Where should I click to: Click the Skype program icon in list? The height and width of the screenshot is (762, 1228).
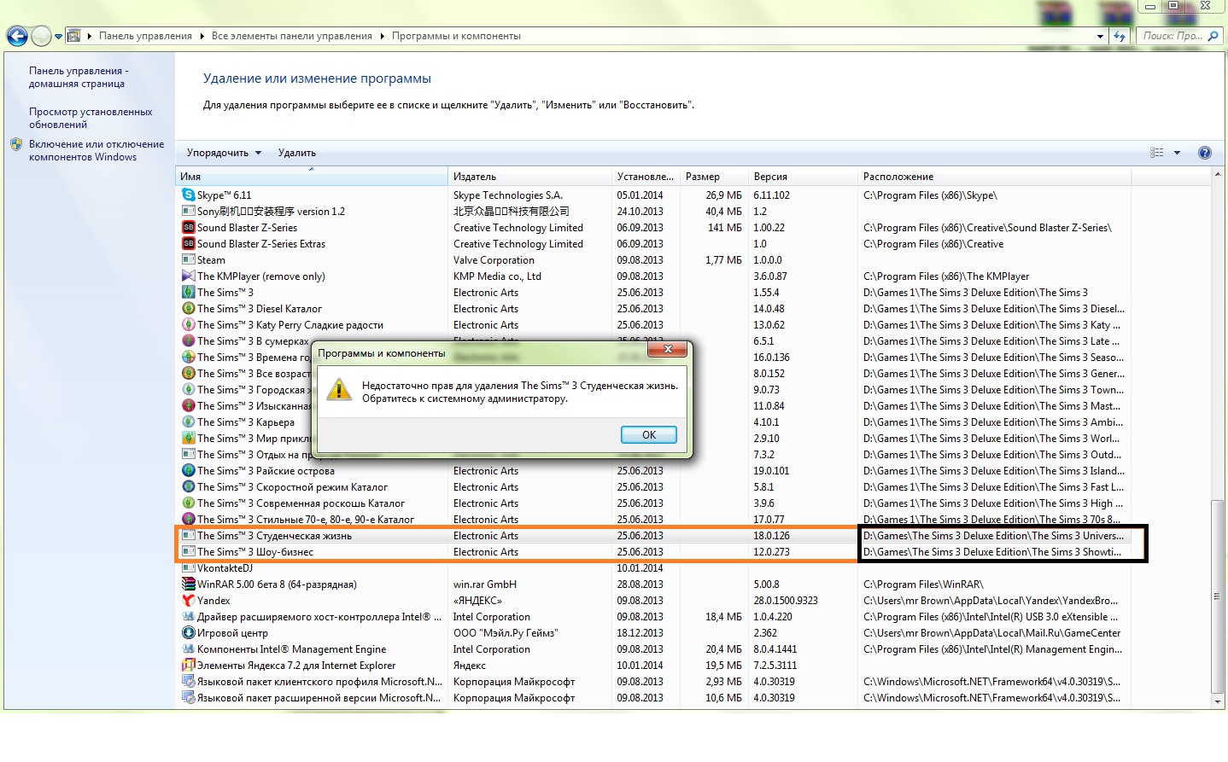(188, 195)
